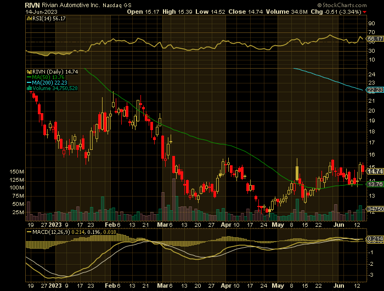Click Jun on the MACD panel date axis

click(339, 286)
